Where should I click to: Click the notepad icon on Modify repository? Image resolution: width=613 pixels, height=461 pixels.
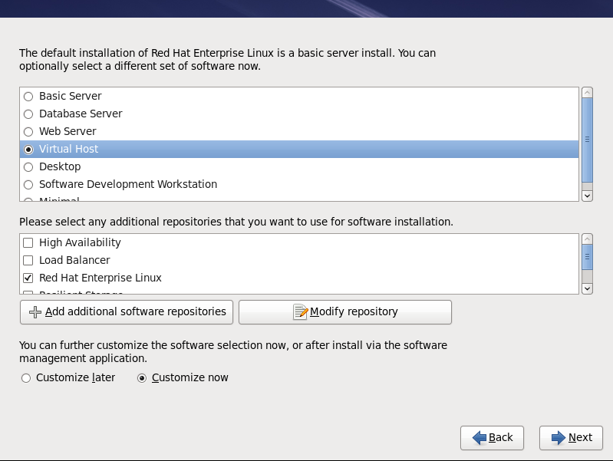click(300, 312)
